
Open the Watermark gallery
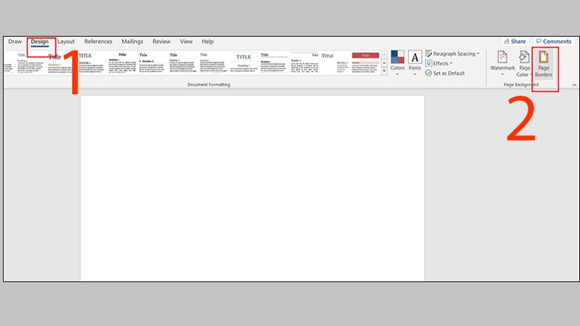[502, 64]
